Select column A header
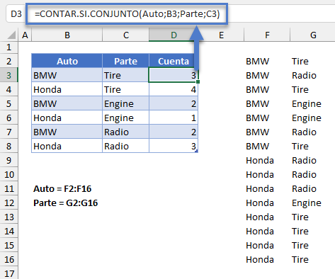Image resolution: width=335 pixels, height=279 pixels. (x=25, y=35)
